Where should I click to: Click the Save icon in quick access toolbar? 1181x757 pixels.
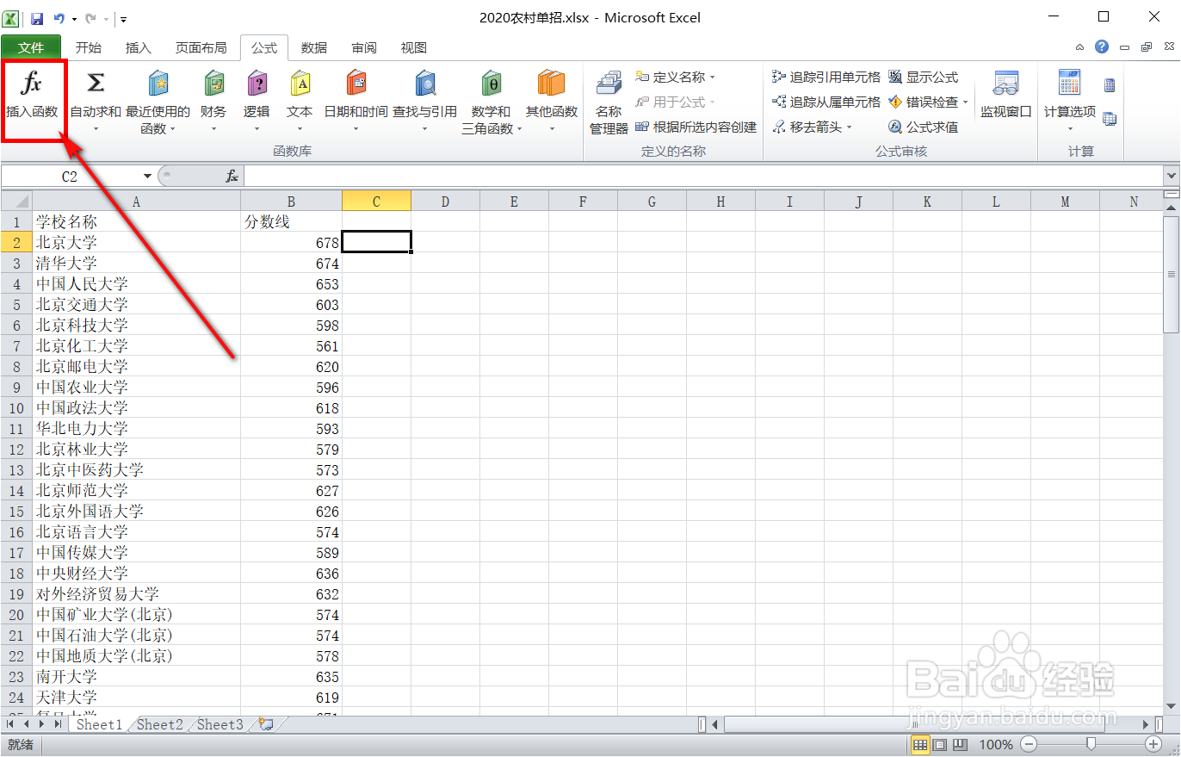click(x=37, y=18)
